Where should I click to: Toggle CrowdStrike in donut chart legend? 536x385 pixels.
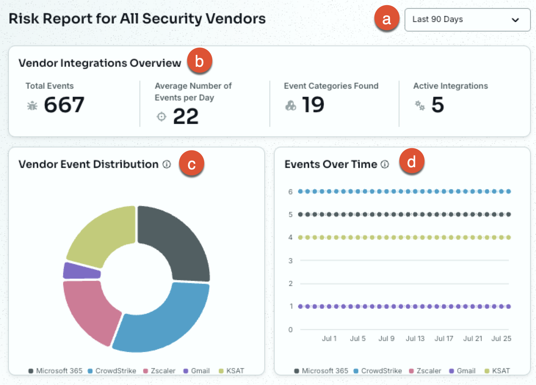tap(112, 371)
